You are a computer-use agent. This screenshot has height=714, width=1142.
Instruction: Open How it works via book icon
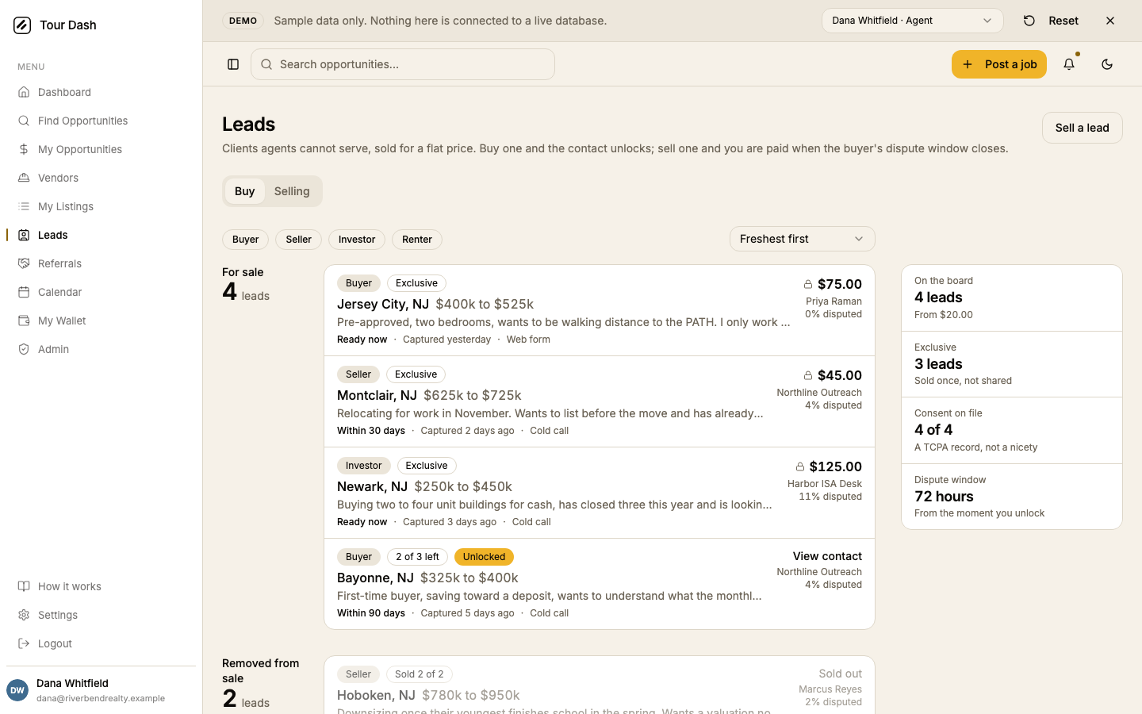tap(24, 586)
